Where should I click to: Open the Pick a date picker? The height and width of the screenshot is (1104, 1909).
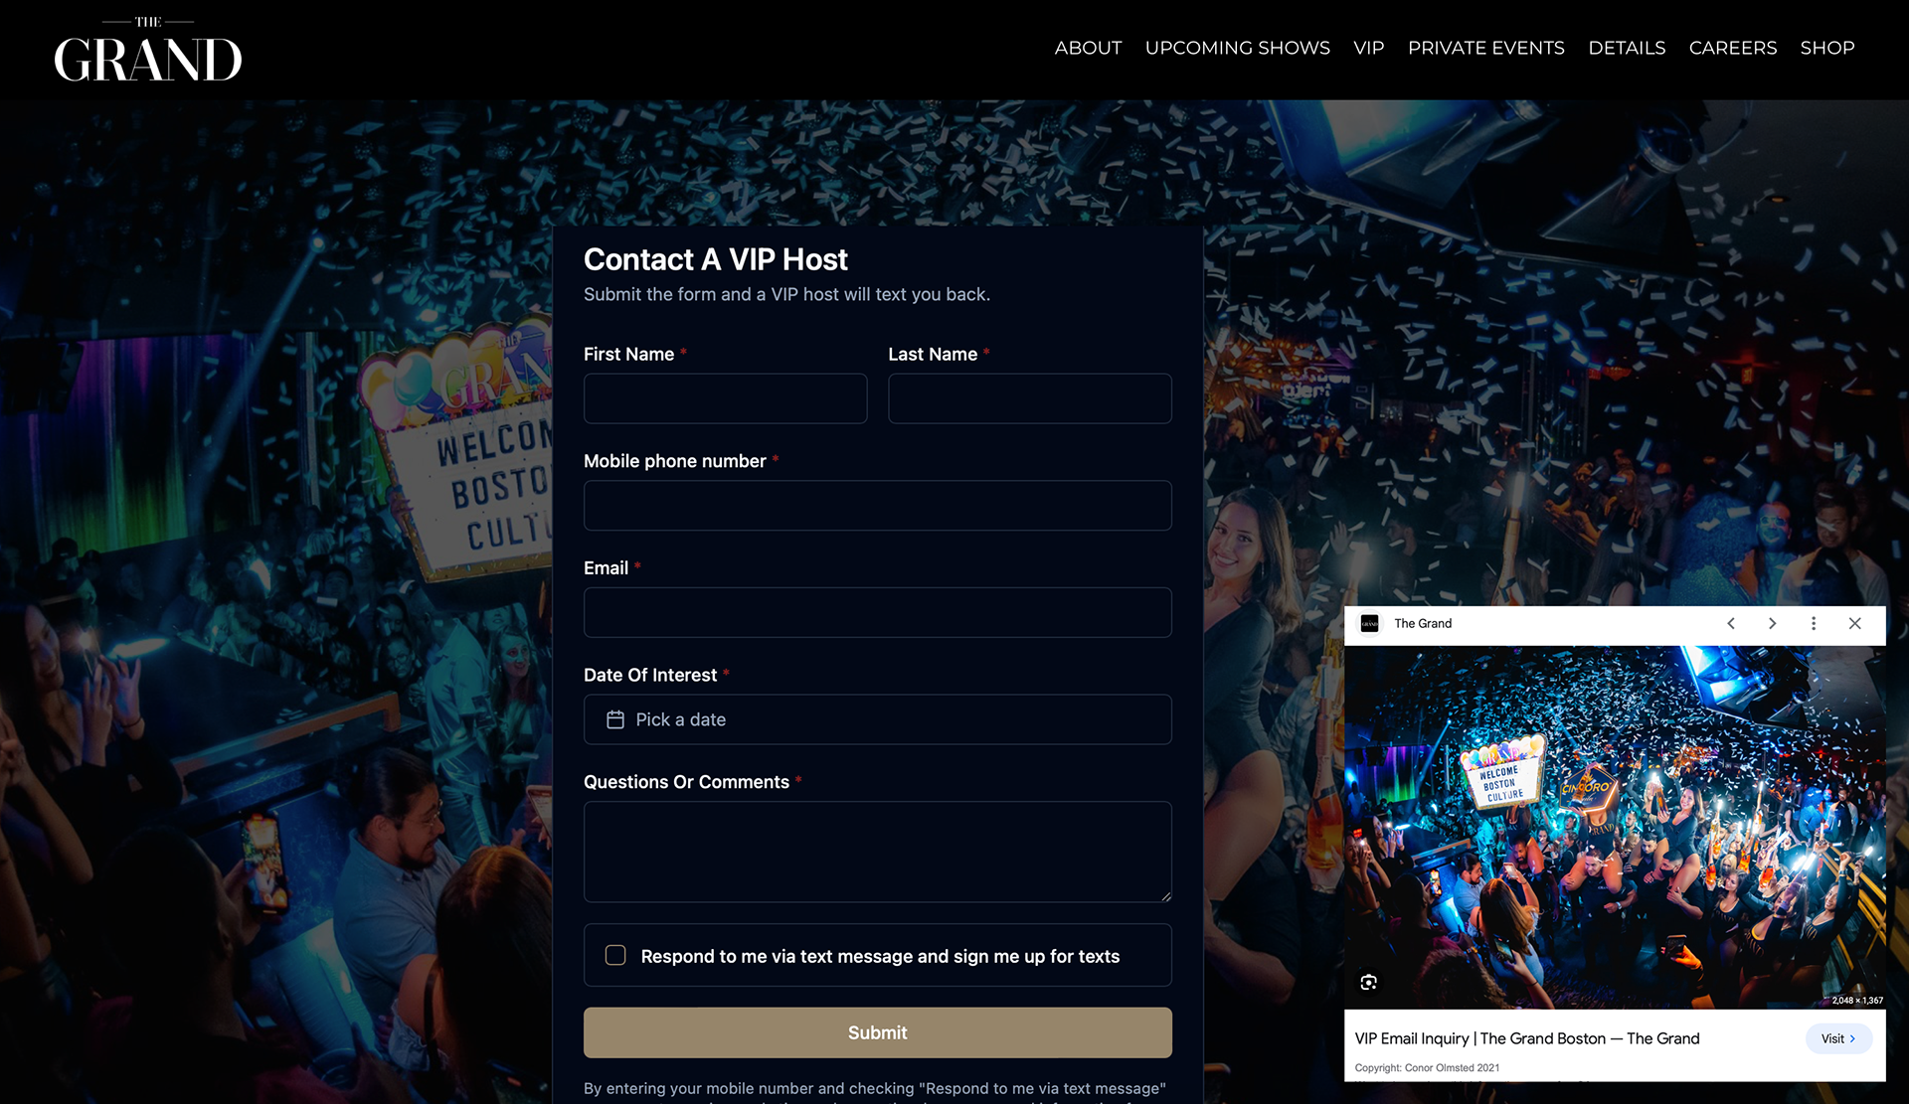click(x=878, y=719)
